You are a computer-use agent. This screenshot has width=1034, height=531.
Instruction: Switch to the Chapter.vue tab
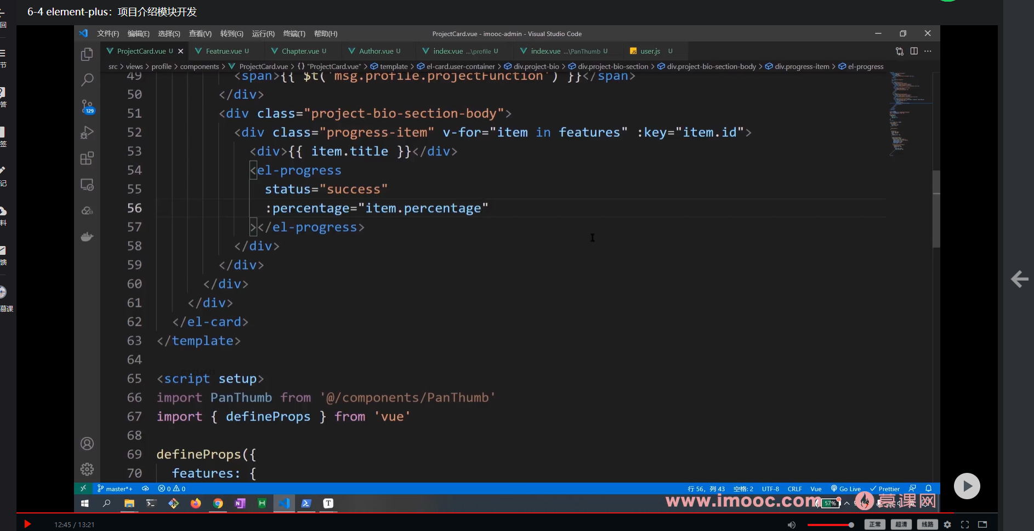coord(299,51)
